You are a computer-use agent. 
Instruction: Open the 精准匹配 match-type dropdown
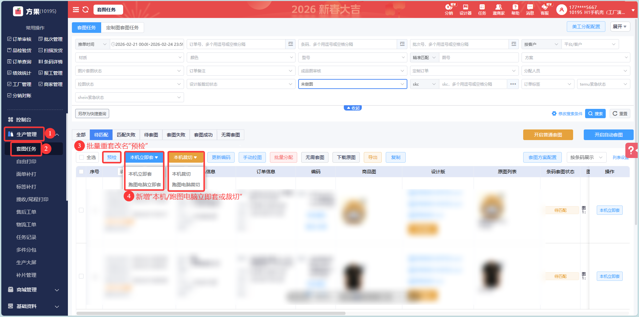pos(424,57)
